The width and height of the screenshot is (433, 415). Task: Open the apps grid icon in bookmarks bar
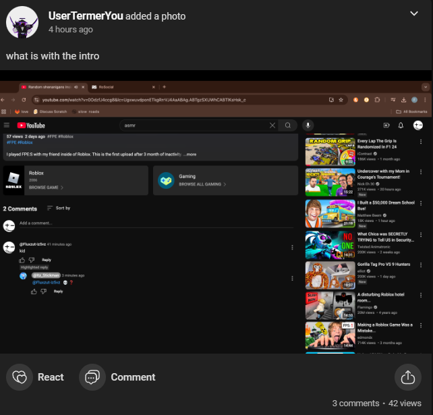tap(3, 111)
